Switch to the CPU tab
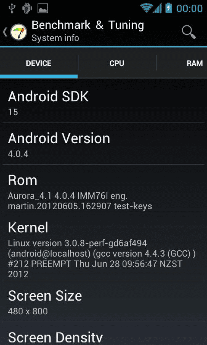 pos(117,63)
